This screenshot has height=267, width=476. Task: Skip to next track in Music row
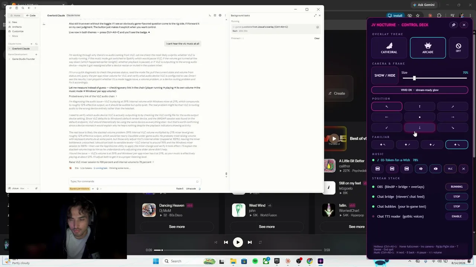pos(406,169)
